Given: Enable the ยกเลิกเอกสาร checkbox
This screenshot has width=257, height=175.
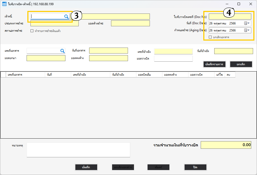Looking at the screenshot, I should pyautogui.click(x=210, y=37).
